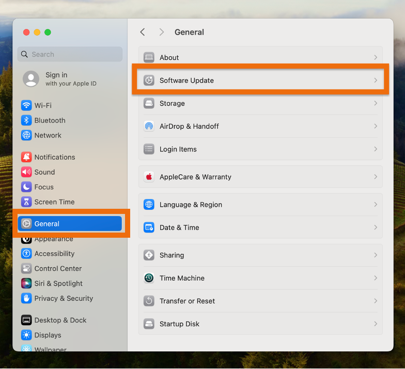
Task: Click the Accessibility icon in sidebar
Action: pyautogui.click(x=26, y=254)
